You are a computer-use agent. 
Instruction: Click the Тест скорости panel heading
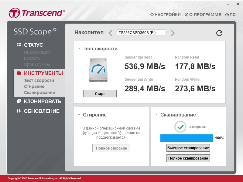pos(101,49)
